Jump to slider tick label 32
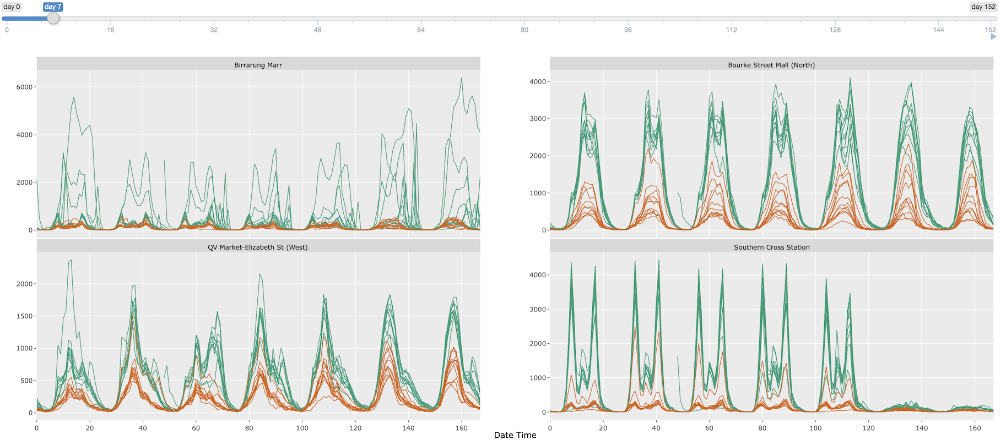Viewport: 1006px width, 440px height. [x=214, y=30]
